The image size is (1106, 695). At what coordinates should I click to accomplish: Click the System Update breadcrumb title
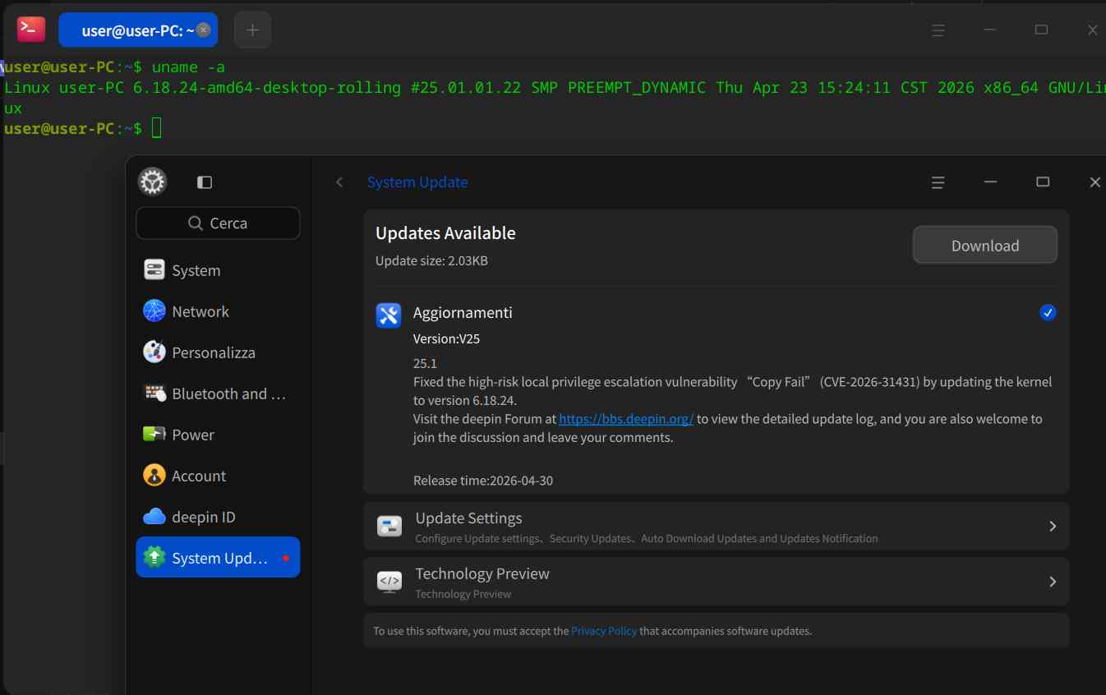click(x=417, y=182)
